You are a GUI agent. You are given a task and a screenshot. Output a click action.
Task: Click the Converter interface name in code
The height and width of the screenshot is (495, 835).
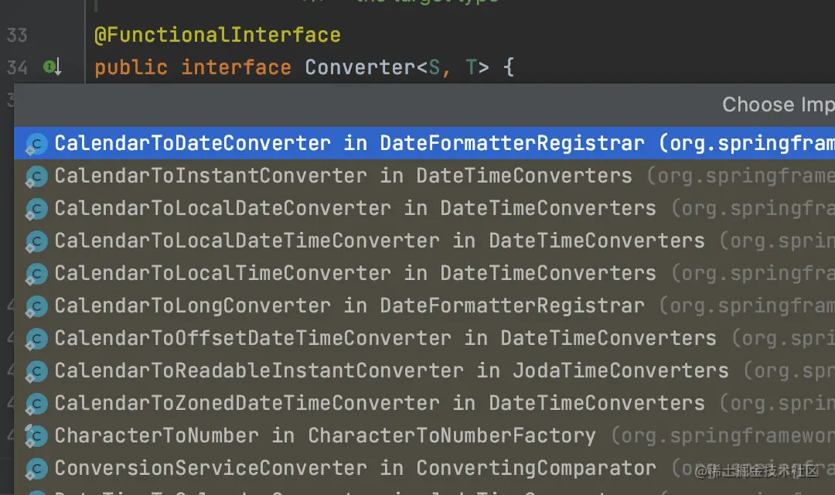point(360,67)
